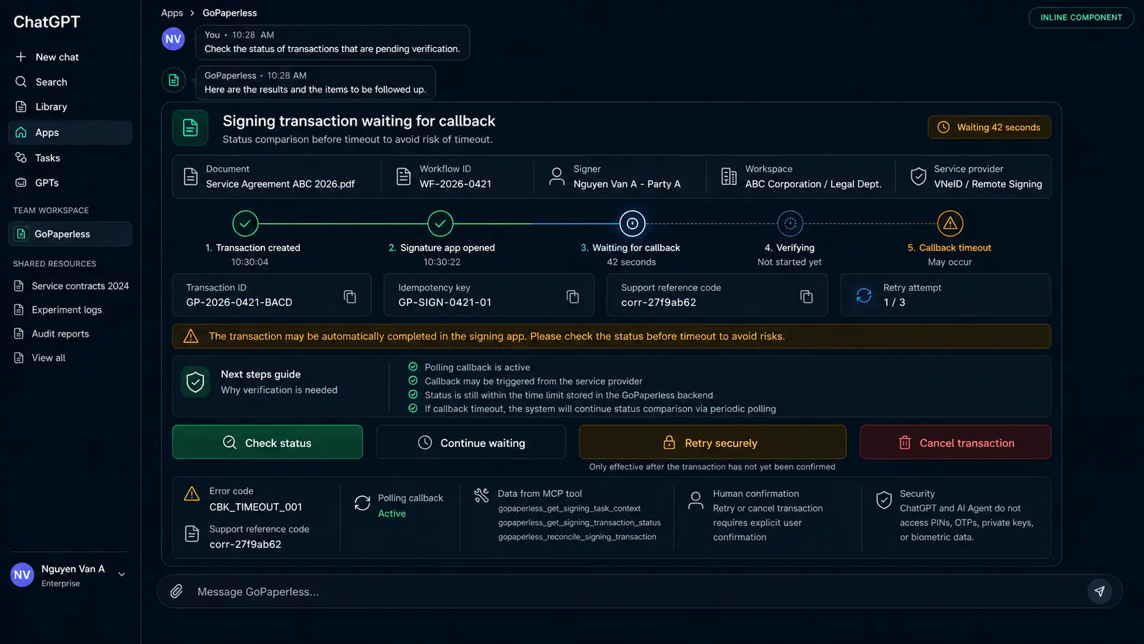The width and height of the screenshot is (1144, 644).
Task: Click the Service provider shield icon
Action: click(918, 177)
